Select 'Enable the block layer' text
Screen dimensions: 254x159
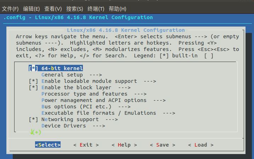(76, 87)
